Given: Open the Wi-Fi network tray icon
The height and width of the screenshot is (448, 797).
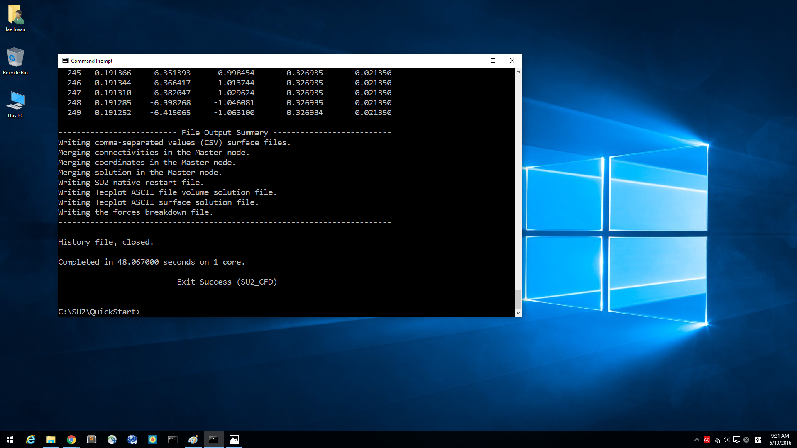Looking at the screenshot, I should point(717,440).
